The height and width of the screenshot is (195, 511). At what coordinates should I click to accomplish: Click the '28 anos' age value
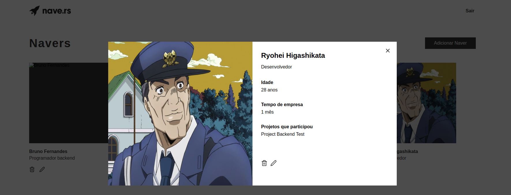point(269,90)
